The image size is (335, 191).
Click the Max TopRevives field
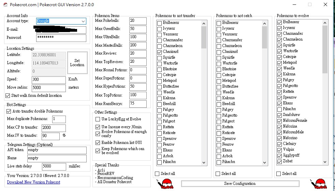pyautogui.click(x=138, y=62)
